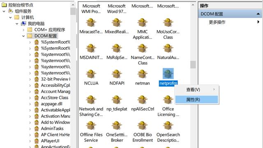The height and width of the screenshot is (148, 263).
Task: Collapse the DCOM 配置 actions section
Action: (x=258, y=14)
